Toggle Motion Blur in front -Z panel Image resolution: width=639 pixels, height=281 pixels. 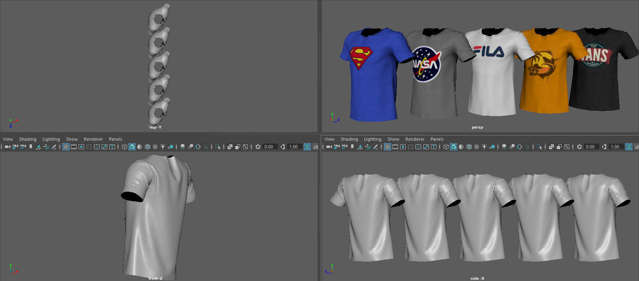(190, 147)
